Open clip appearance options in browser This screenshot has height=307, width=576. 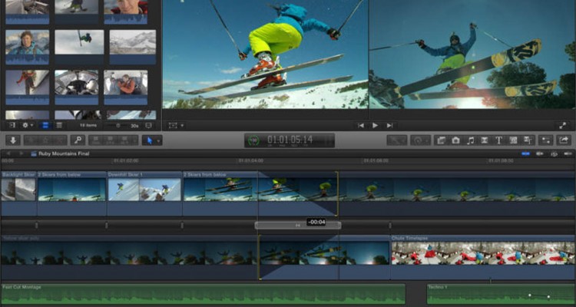pos(148,126)
